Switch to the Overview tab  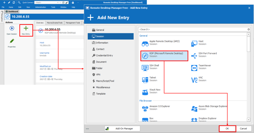tap(40, 23)
